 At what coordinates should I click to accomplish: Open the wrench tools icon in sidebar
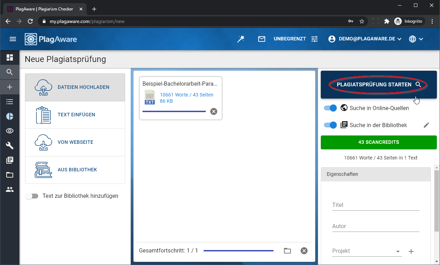pos(10,146)
